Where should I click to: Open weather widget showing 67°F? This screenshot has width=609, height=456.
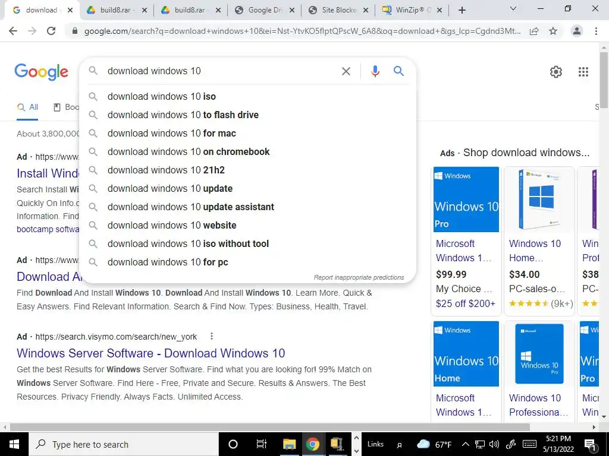click(434, 444)
